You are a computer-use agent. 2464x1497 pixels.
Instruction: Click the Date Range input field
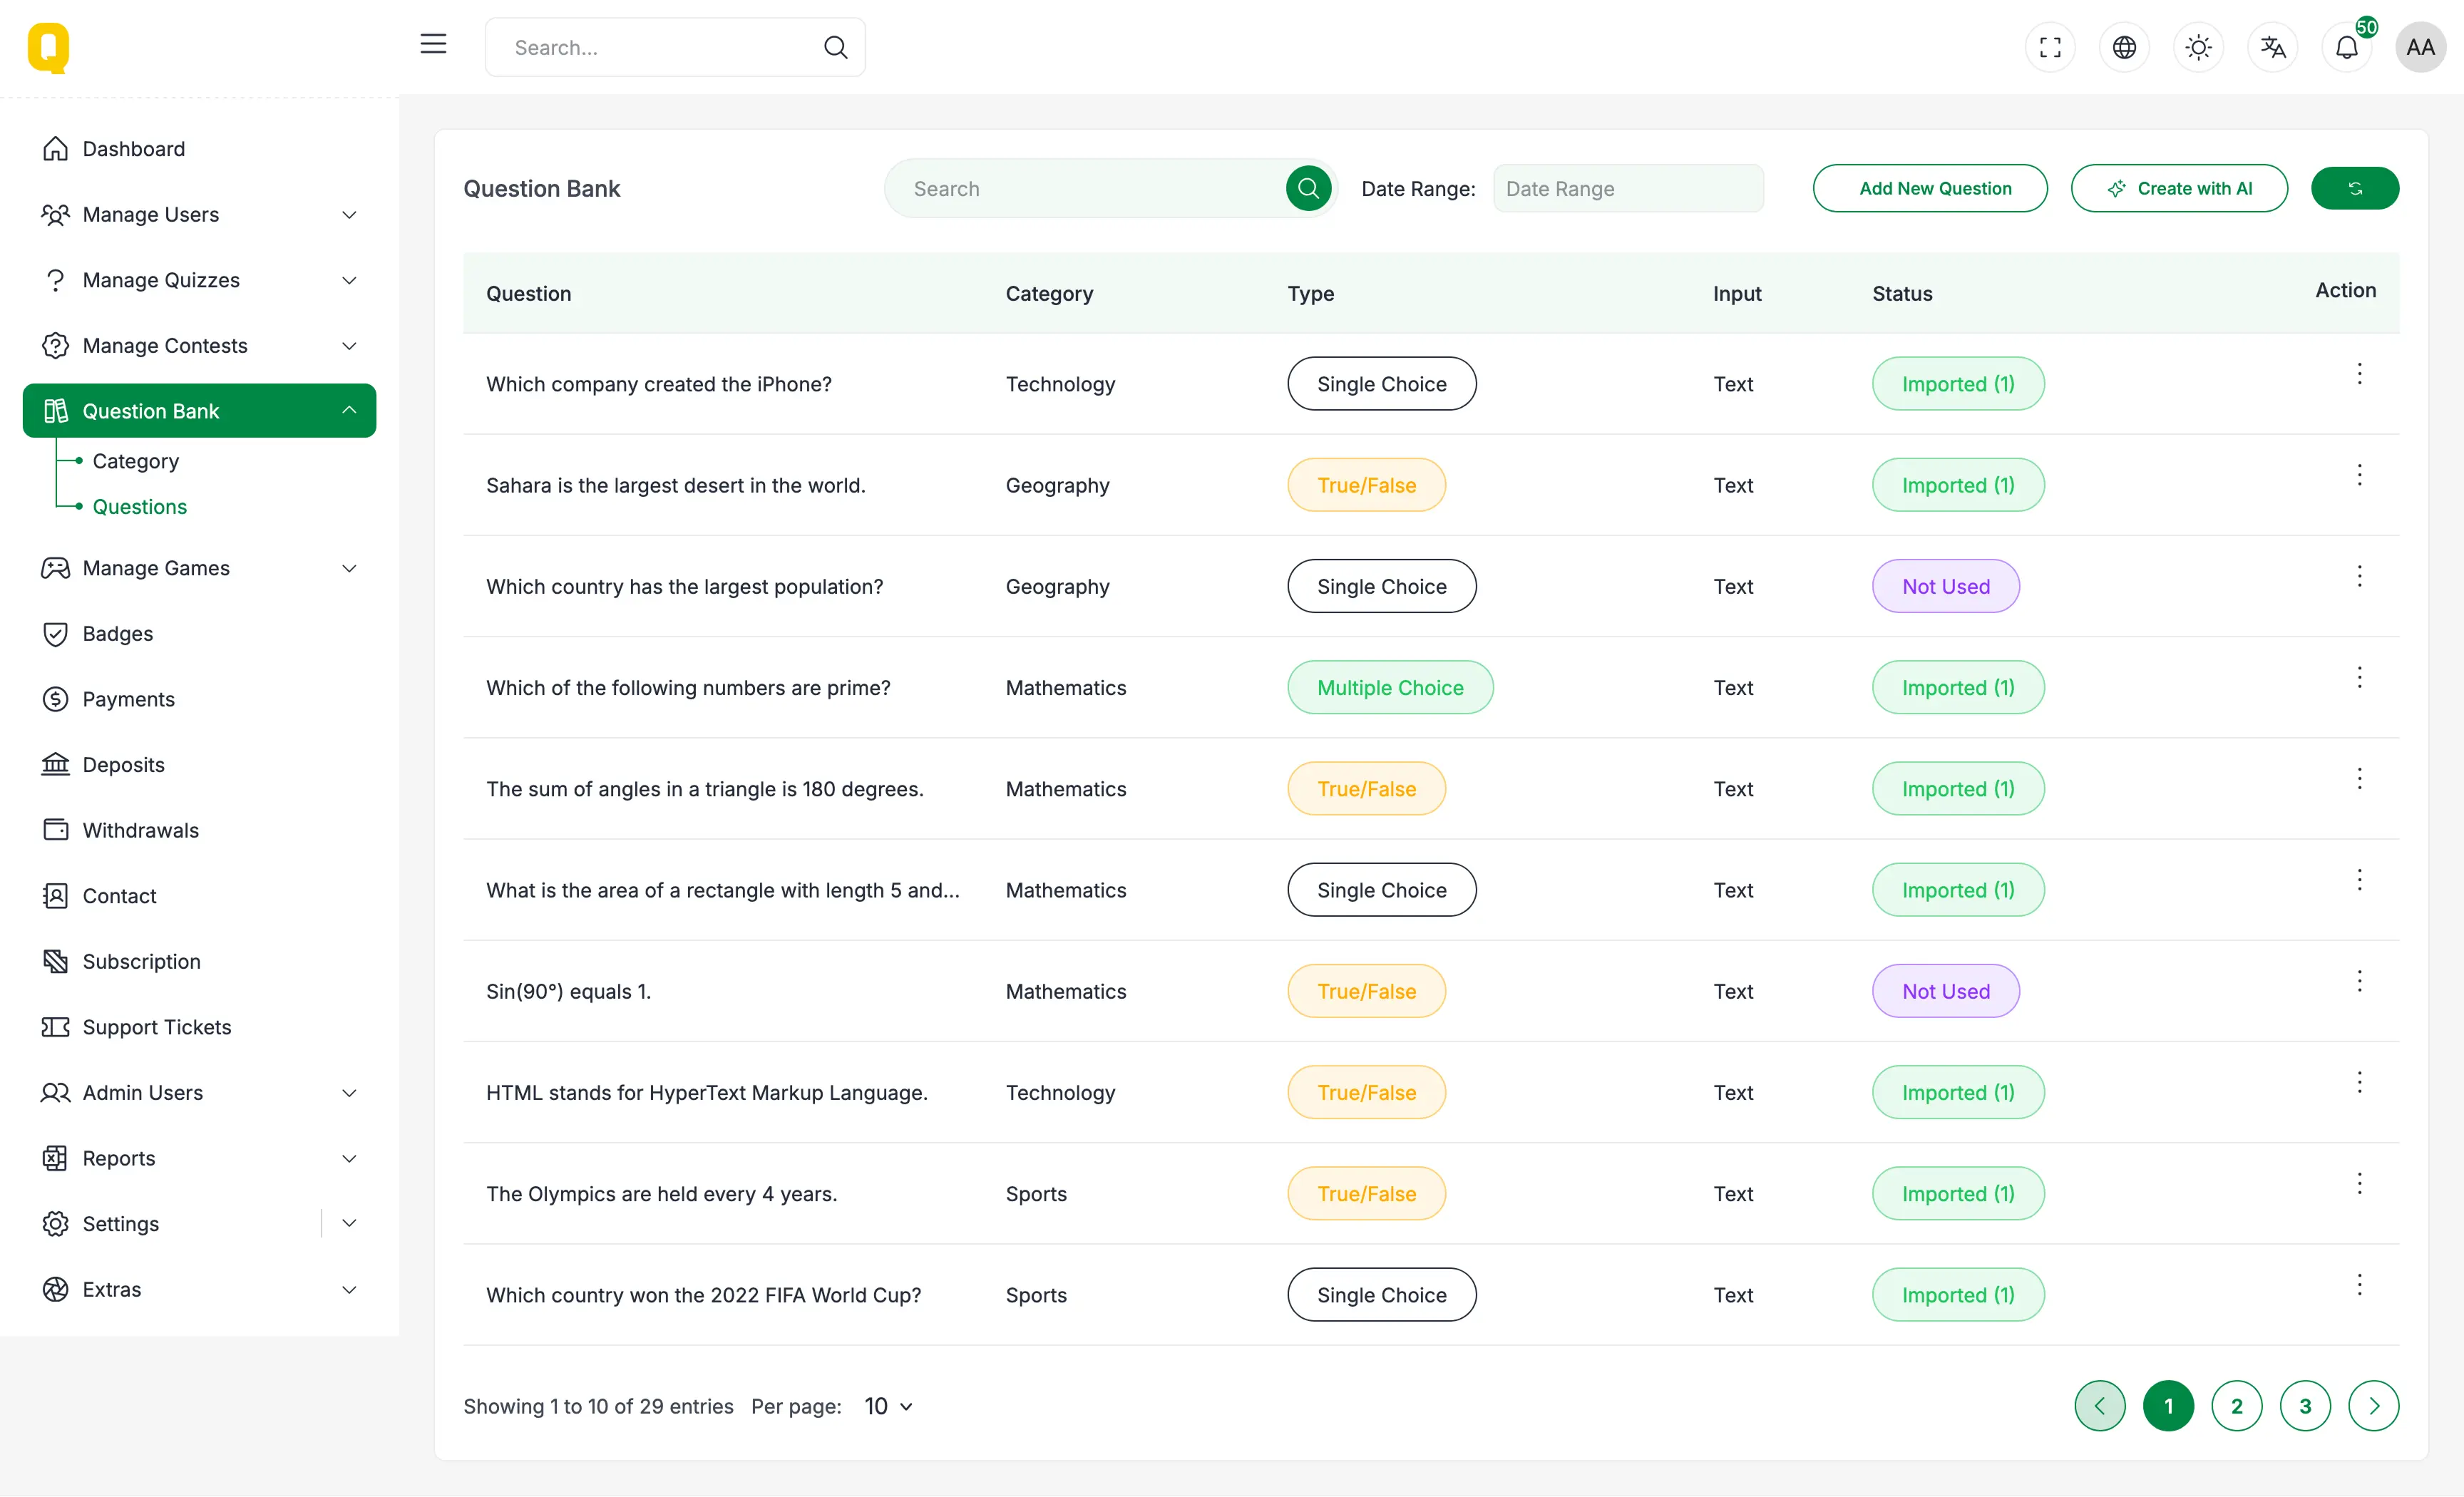tap(1628, 188)
